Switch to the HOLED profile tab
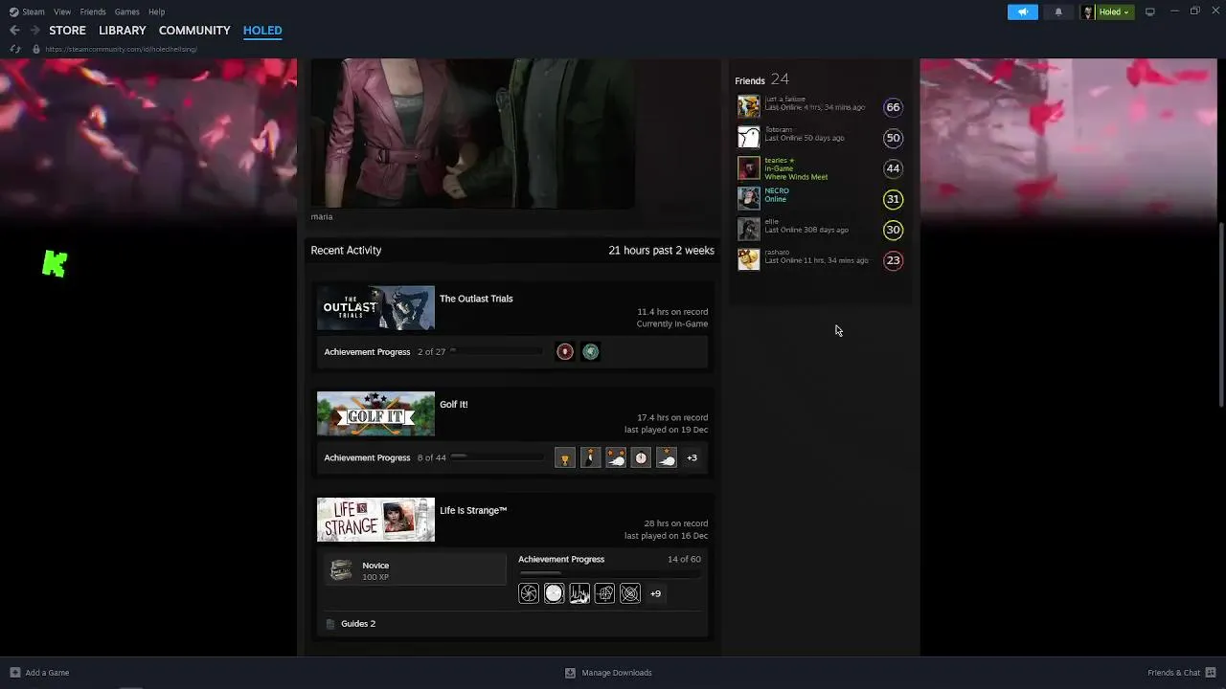This screenshot has width=1226, height=689. [x=262, y=31]
